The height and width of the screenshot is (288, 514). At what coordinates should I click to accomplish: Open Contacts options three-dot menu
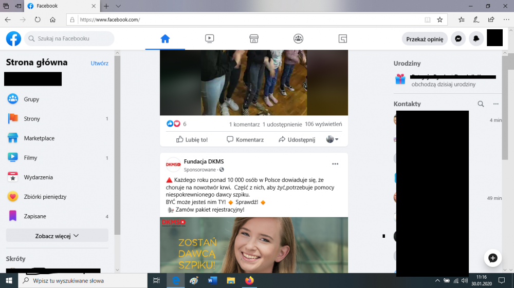coord(496,104)
